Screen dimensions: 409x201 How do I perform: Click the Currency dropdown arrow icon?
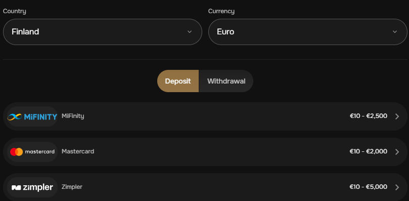(x=395, y=32)
